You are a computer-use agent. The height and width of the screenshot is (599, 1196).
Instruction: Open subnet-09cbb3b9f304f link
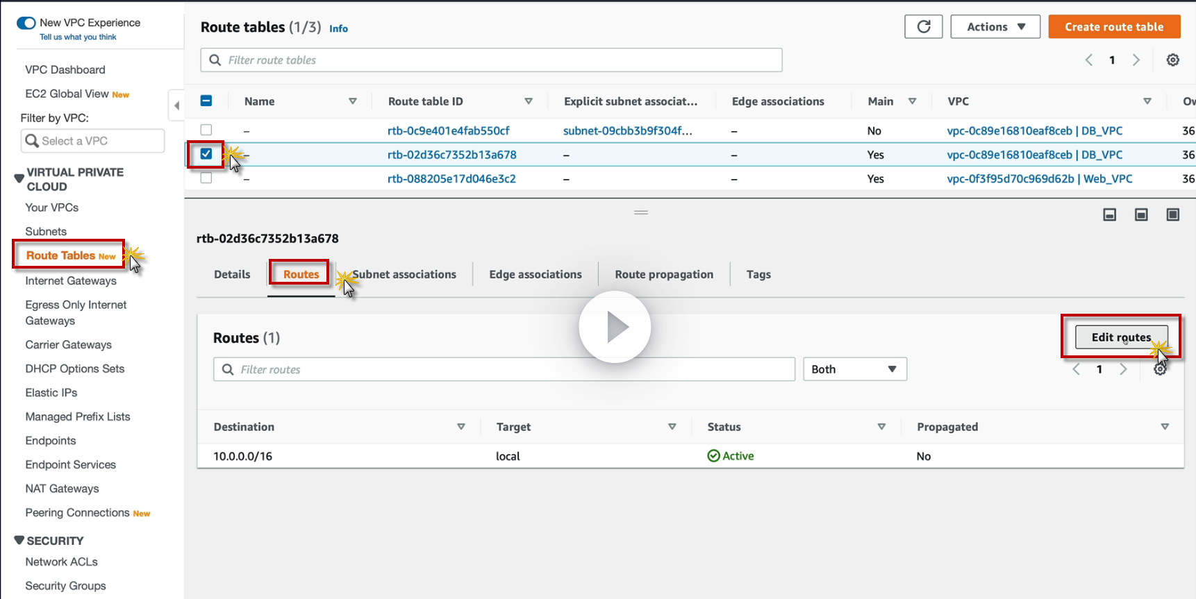627,130
